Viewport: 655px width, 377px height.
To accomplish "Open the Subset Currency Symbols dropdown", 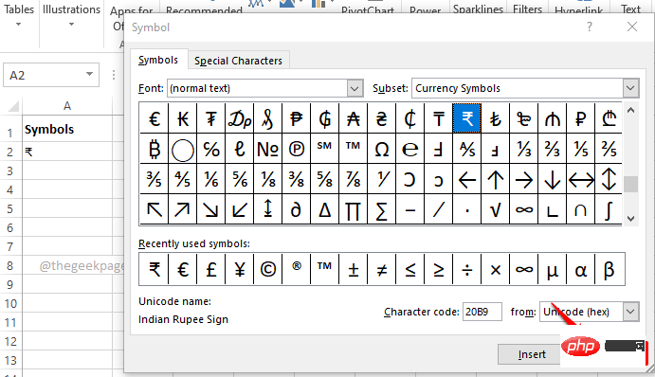I will (630, 88).
